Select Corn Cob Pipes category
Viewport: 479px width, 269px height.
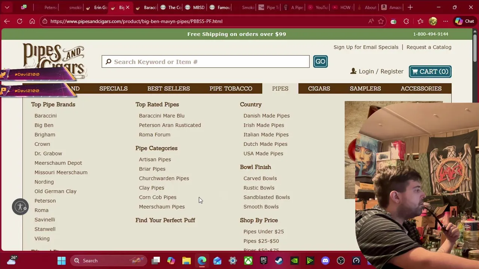tap(158, 197)
